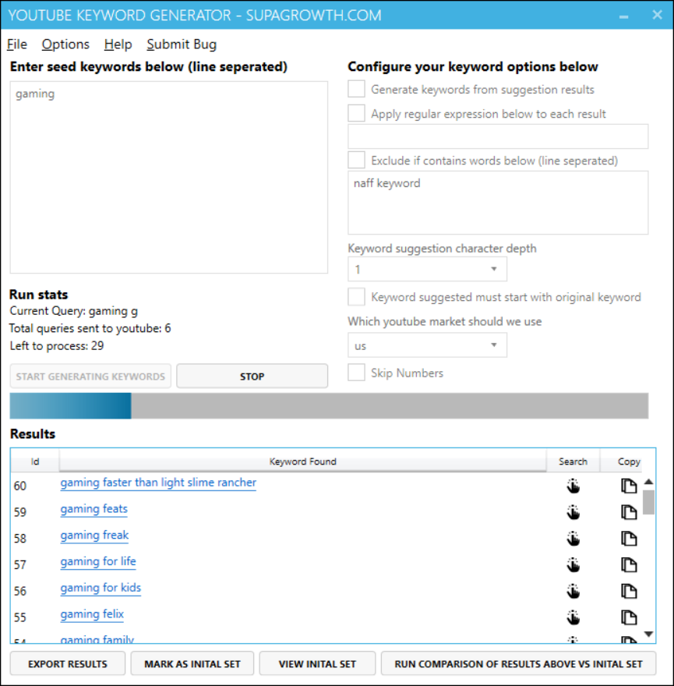Select result row Id 57
The image size is (674, 686).
pyautogui.click(x=327, y=564)
